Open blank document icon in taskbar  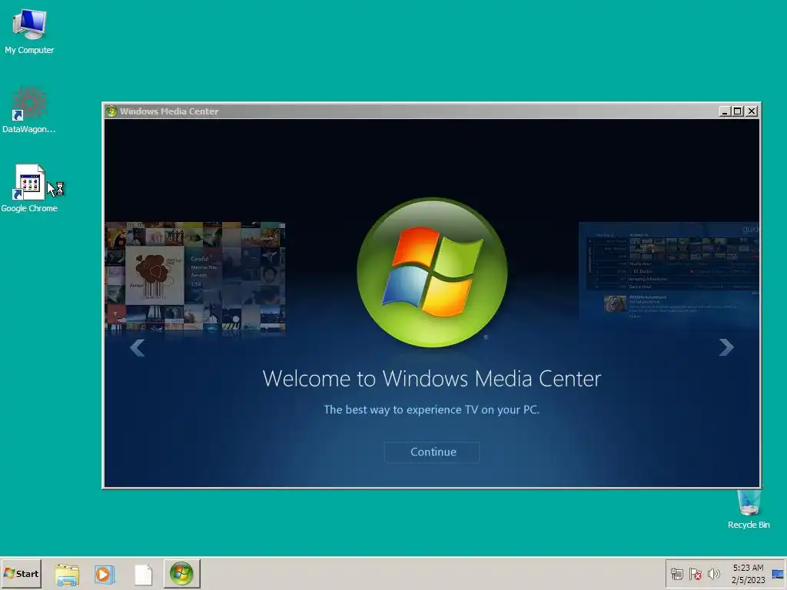(143, 575)
